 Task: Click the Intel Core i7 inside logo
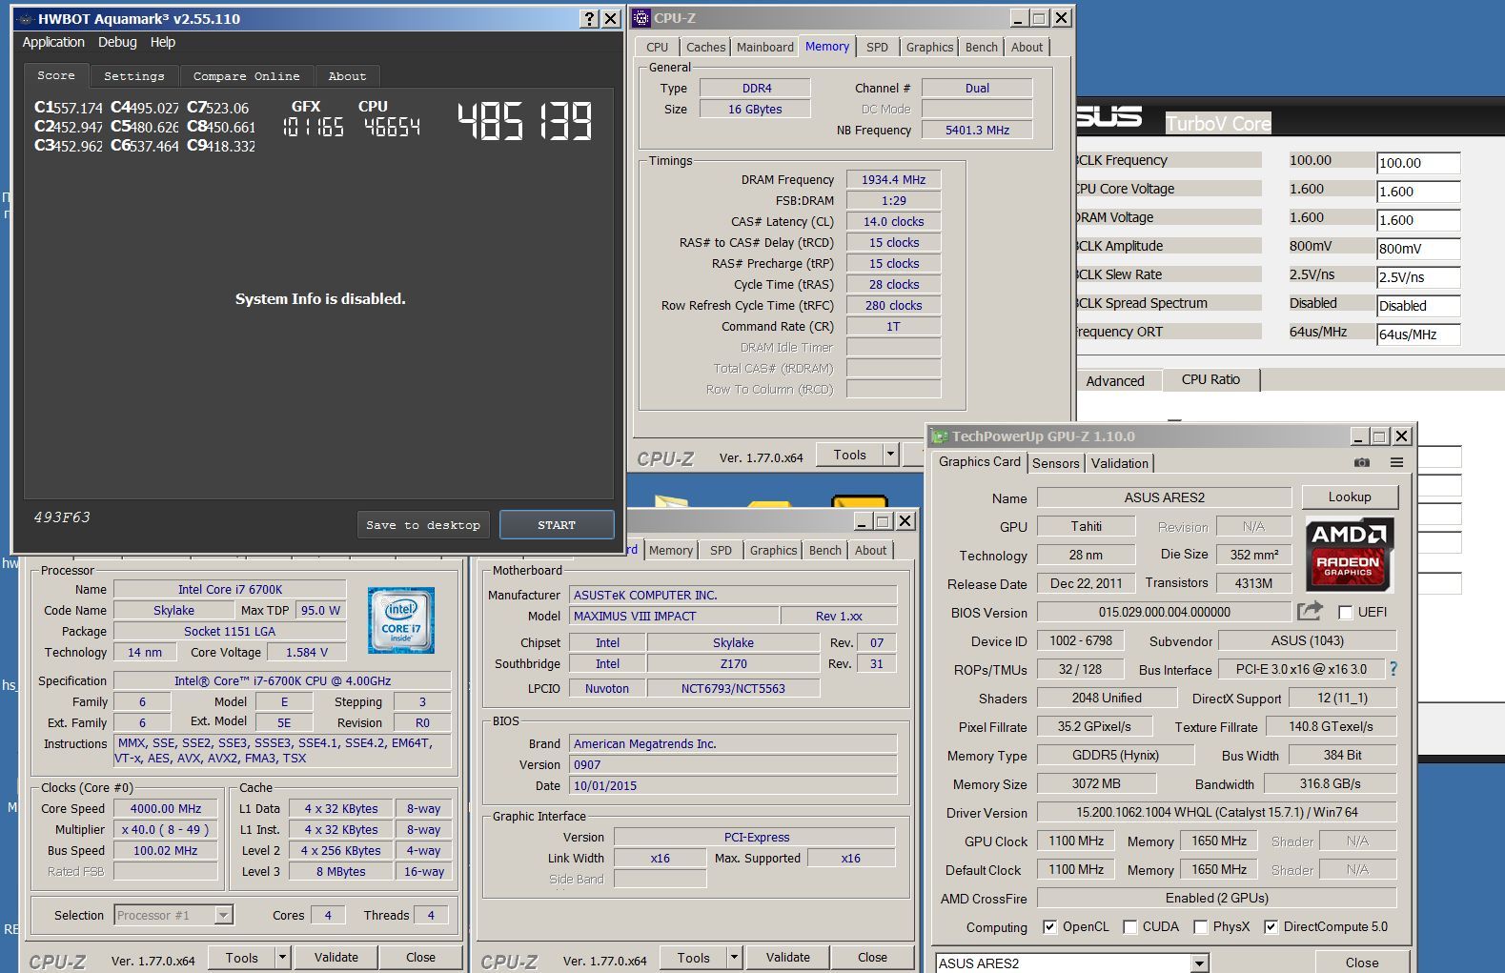(x=401, y=620)
